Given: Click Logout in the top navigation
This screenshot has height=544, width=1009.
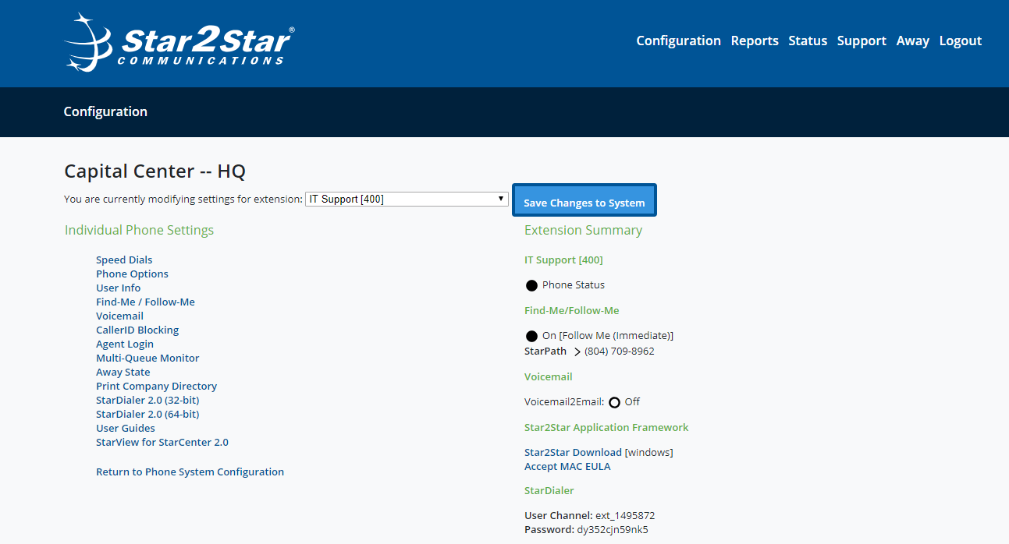Looking at the screenshot, I should tap(961, 41).
